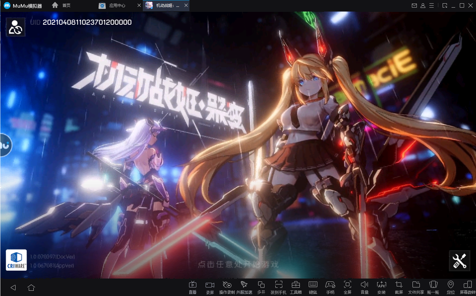This screenshot has height=296, width=476.
Task: Open the 直播 live stream tool
Action: click(193, 287)
